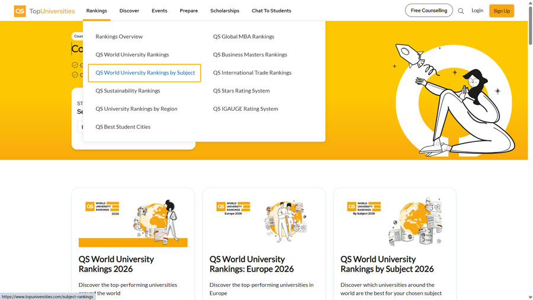This screenshot has width=533, height=300.
Task: Click the Sign Up button
Action: (502, 11)
